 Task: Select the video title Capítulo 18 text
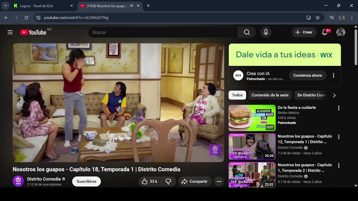96,169
